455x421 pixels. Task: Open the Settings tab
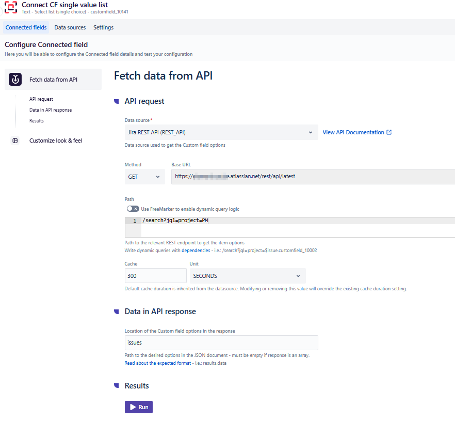[103, 27]
